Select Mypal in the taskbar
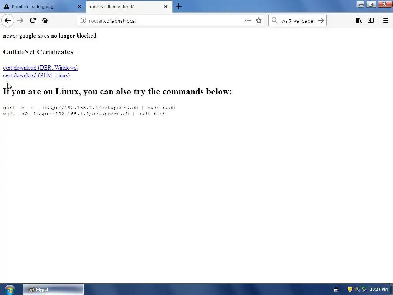This screenshot has height=295, width=393. pyautogui.click(x=53, y=290)
